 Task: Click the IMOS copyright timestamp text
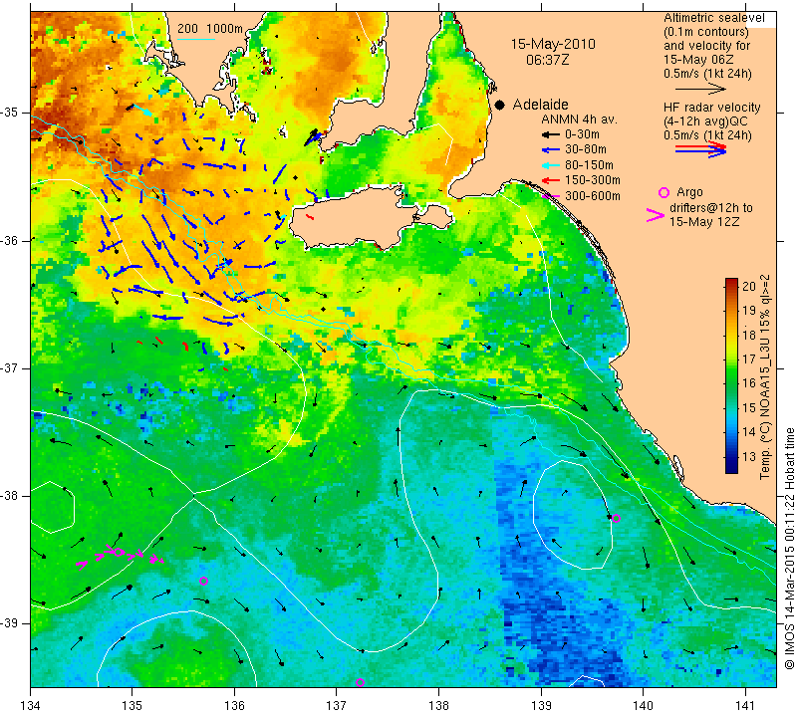tap(789, 549)
